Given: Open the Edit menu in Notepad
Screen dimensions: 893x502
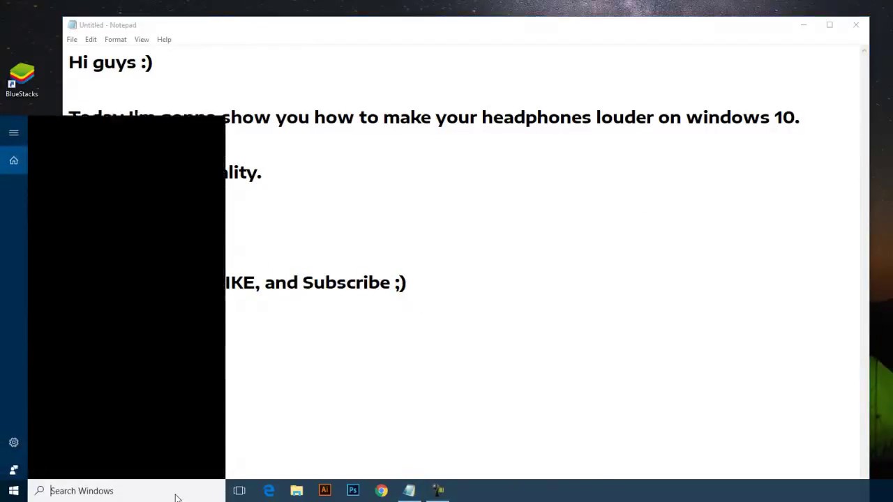Looking at the screenshot, I should 91,40.
